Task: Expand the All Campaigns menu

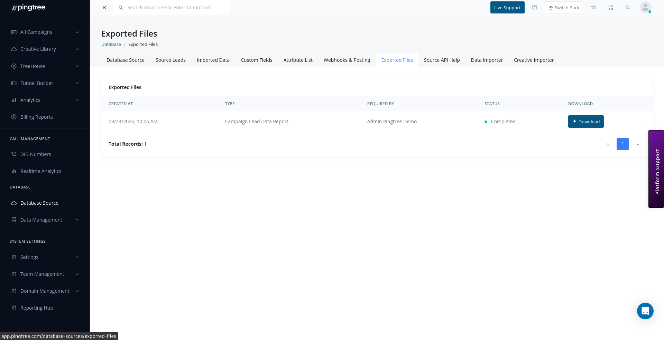Action: click(x=36, y=32)
